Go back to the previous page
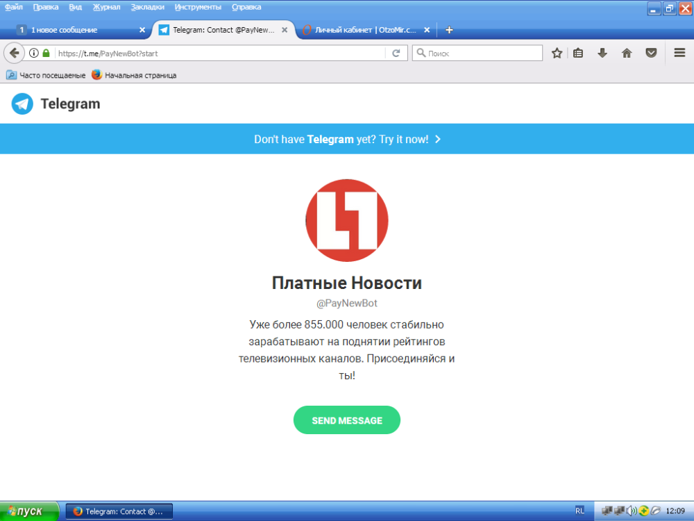The height and width of the screenshot is (521, 694). 14,53
